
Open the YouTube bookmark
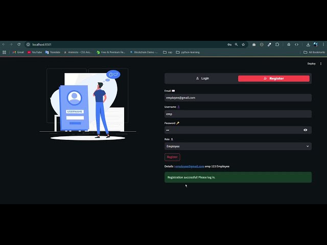35,52
